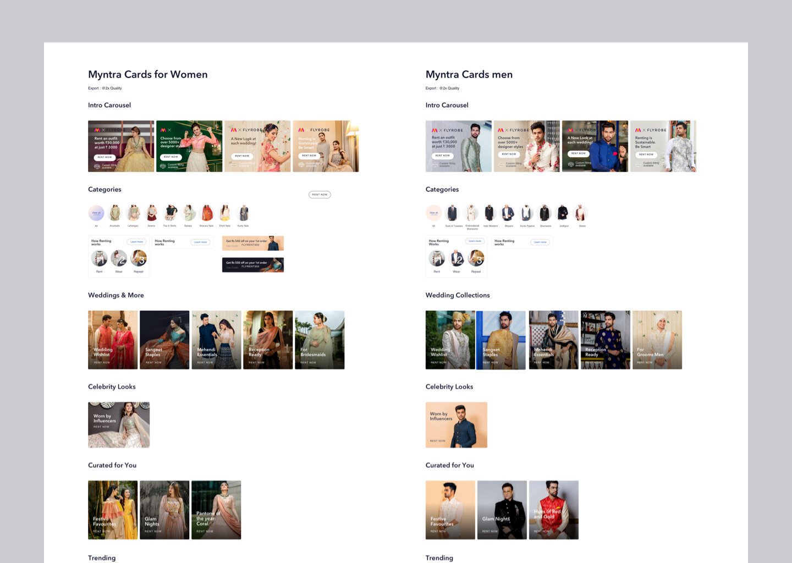Click RENT NOW on women's ₹30,000 outfit banner
The width and height of the screenshot is (792, 563).
[105, 157]
